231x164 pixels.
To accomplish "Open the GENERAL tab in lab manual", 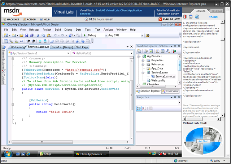I will tap(217, 11).
